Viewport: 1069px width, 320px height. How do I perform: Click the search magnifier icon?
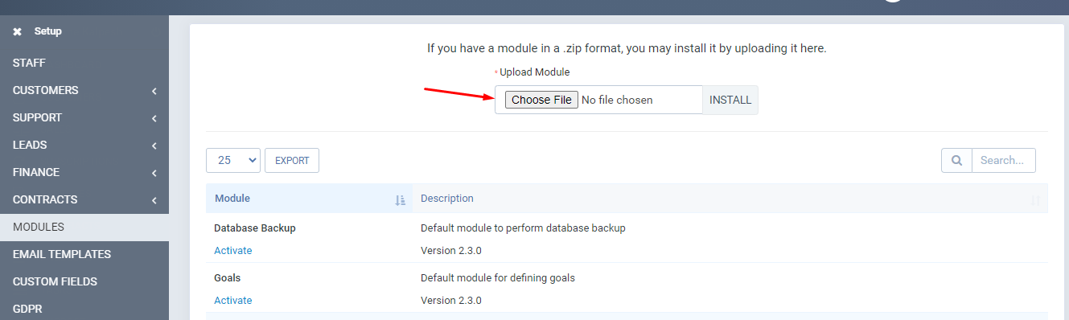(957, 161)
